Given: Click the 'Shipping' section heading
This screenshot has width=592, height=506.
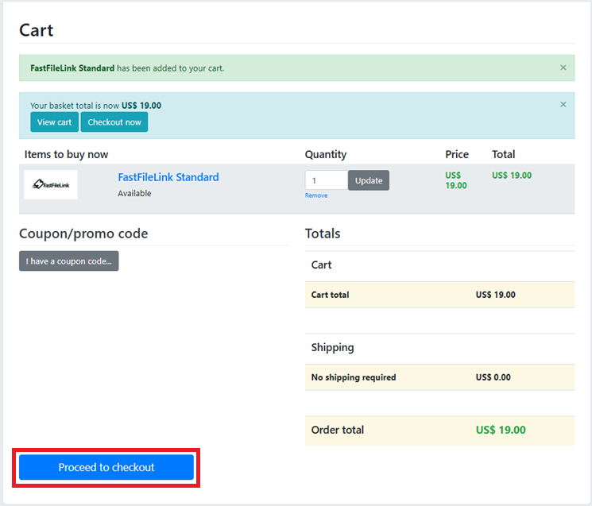Looking at the screenshot, I should click(x=333, y=347).
